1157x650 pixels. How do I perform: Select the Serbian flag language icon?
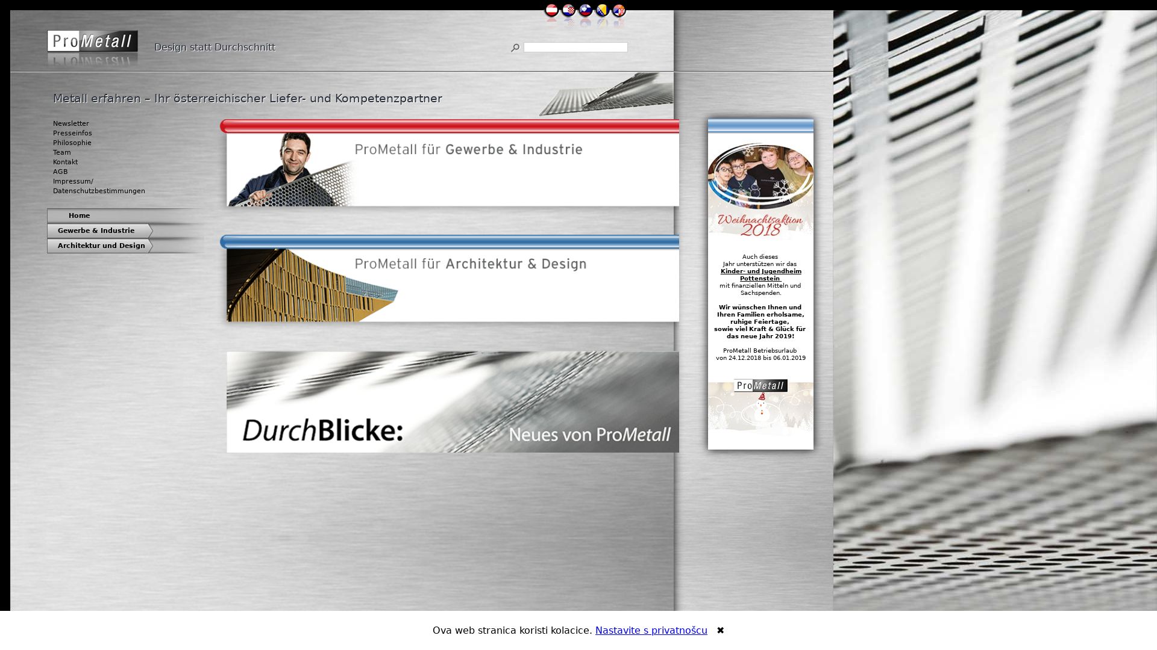coord(619,11)
